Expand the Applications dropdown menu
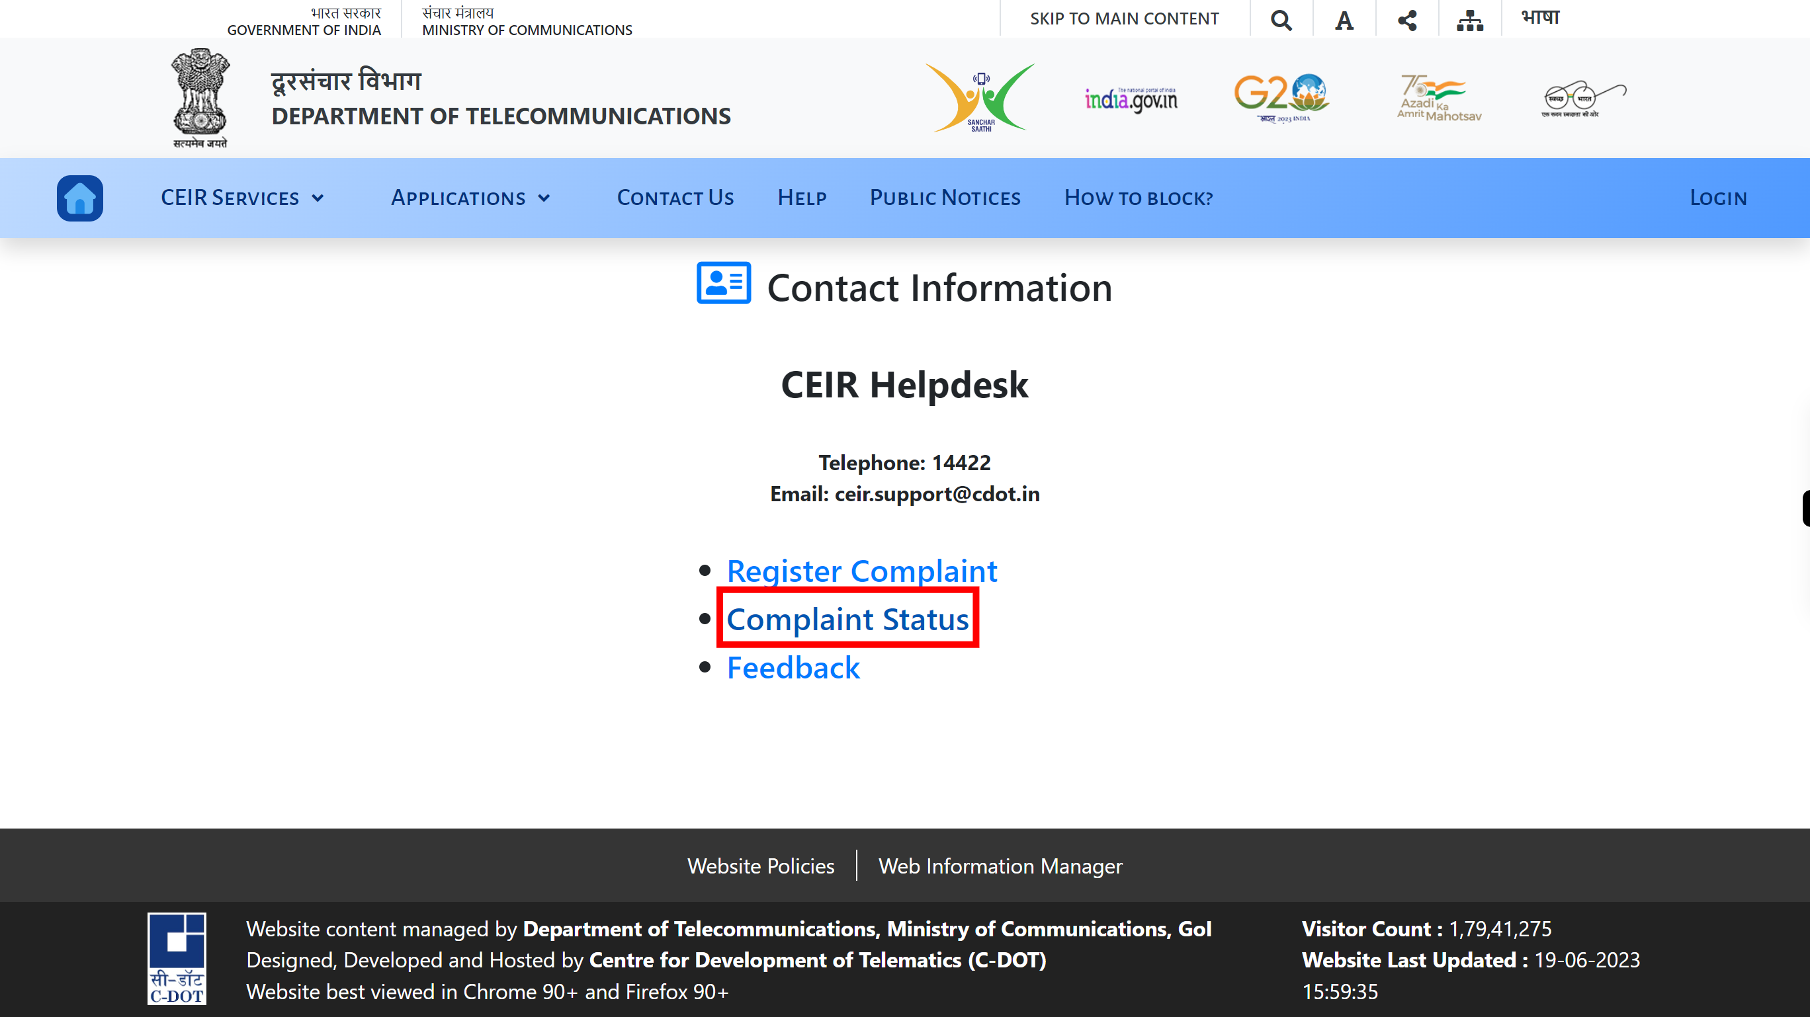 click(470, 198)
